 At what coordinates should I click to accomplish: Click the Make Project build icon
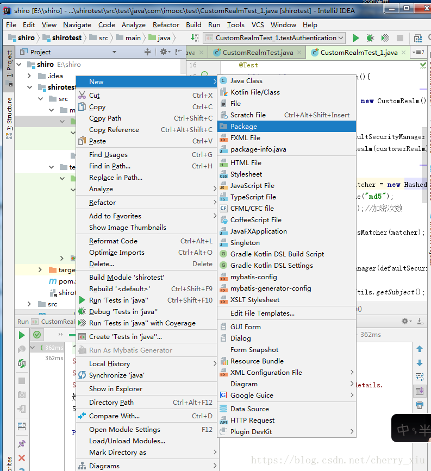click(195, 38)
